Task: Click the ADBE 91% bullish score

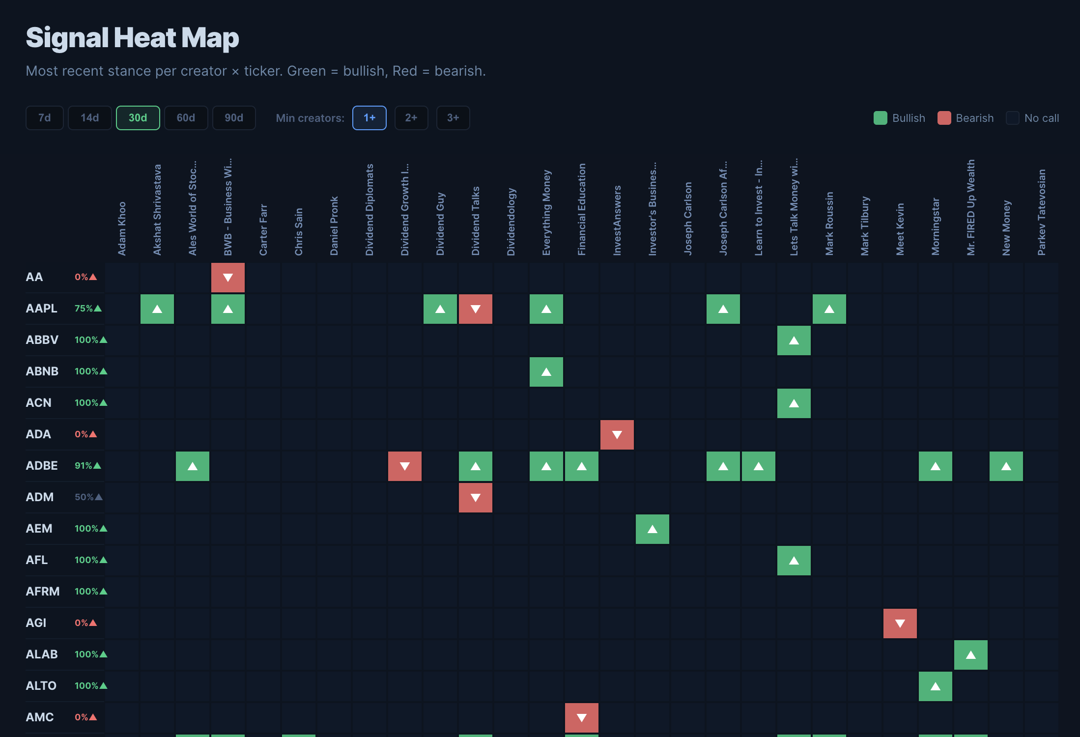Action: click(88, 466)
